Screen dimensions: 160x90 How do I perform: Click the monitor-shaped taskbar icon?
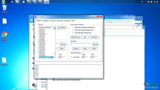(x=35, y=2)
